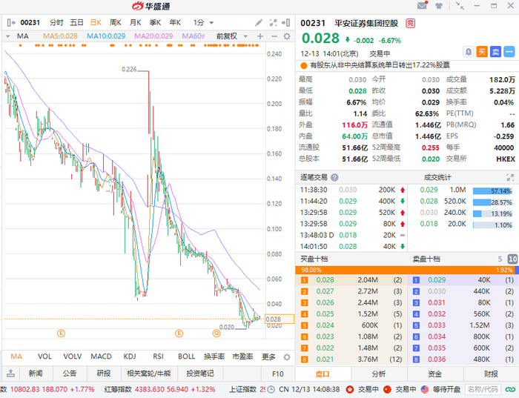Collapse the left sidebar panel icon
Viewport: 519px width, 398px height.
(x=11, y=23)
